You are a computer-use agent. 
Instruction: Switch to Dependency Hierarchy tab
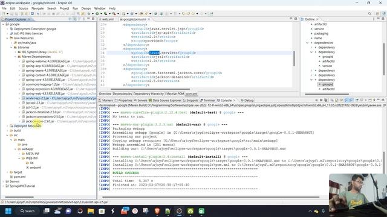148,94
